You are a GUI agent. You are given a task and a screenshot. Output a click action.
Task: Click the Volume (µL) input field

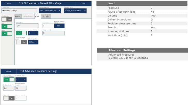(x=28, y=26)
